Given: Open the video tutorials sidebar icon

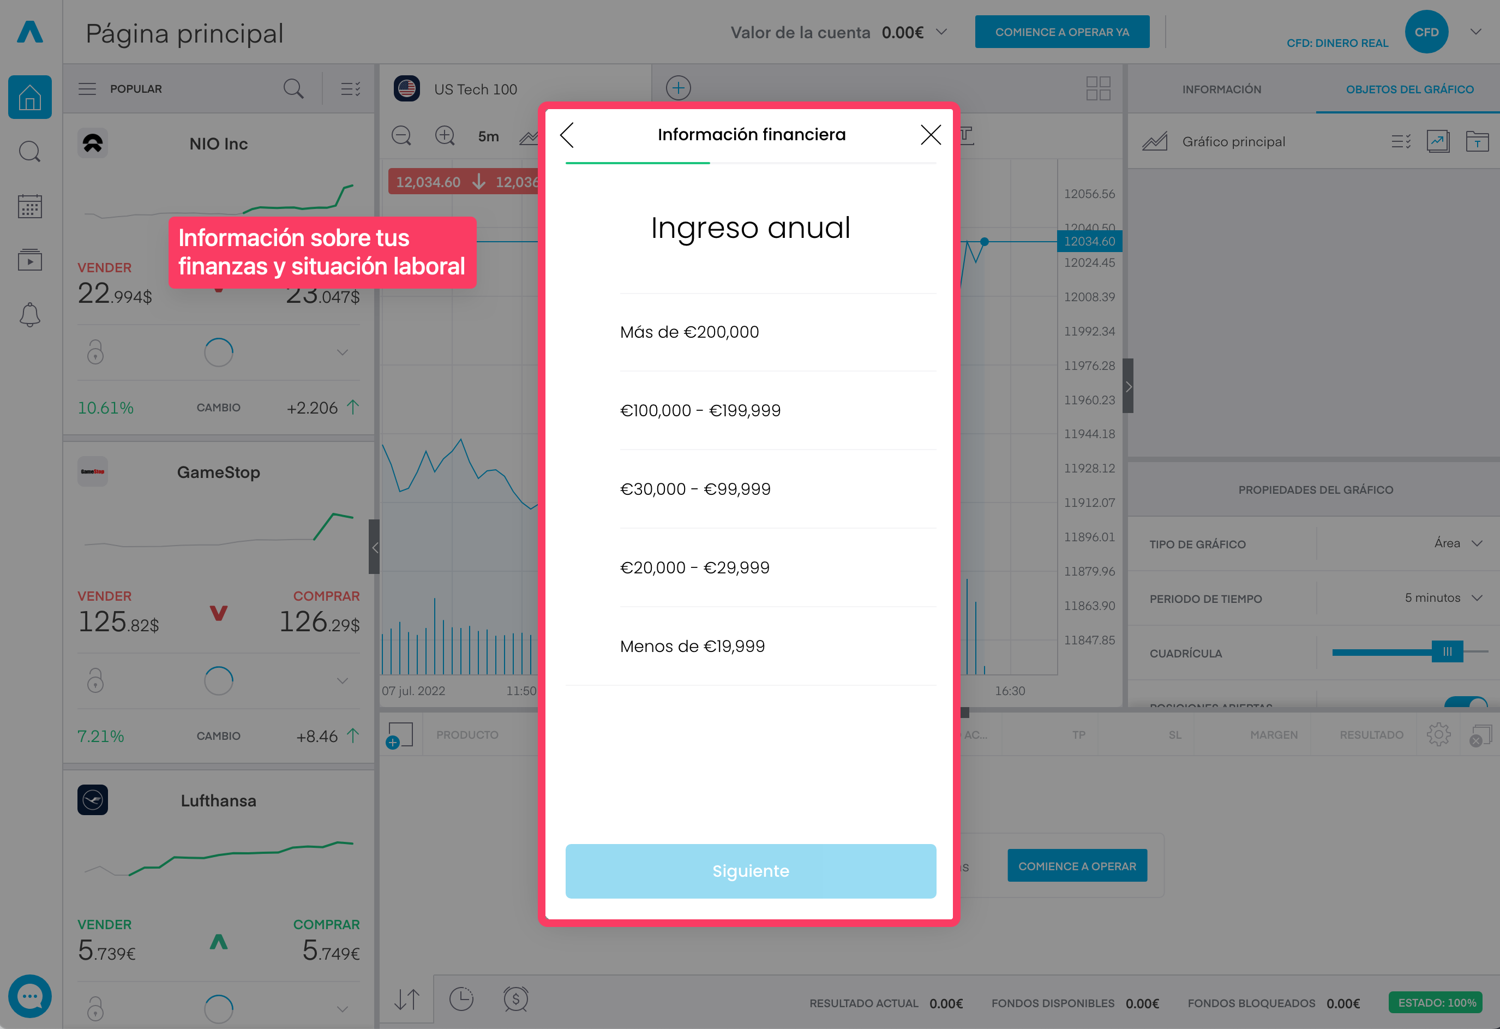Looking at the screenshot, I should point(29,260).
